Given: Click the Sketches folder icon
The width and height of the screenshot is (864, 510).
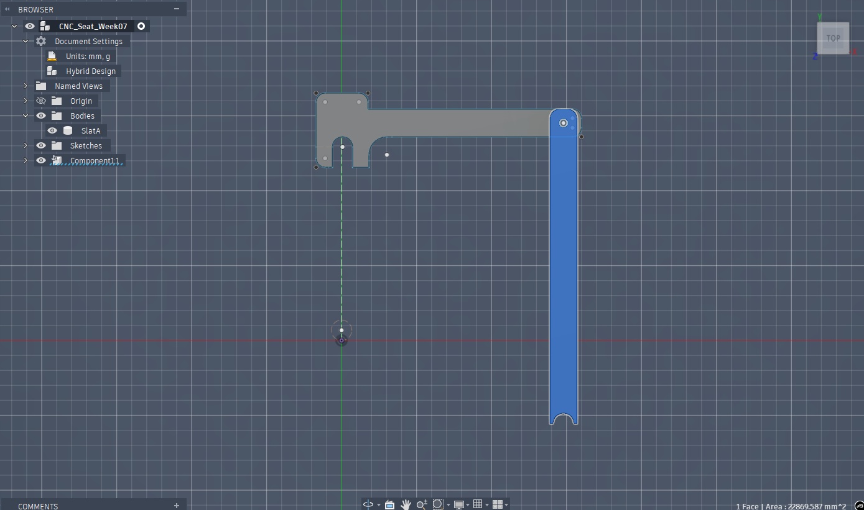Looking at the screenshot, I should pyautogui.click(x=57, y=145).
